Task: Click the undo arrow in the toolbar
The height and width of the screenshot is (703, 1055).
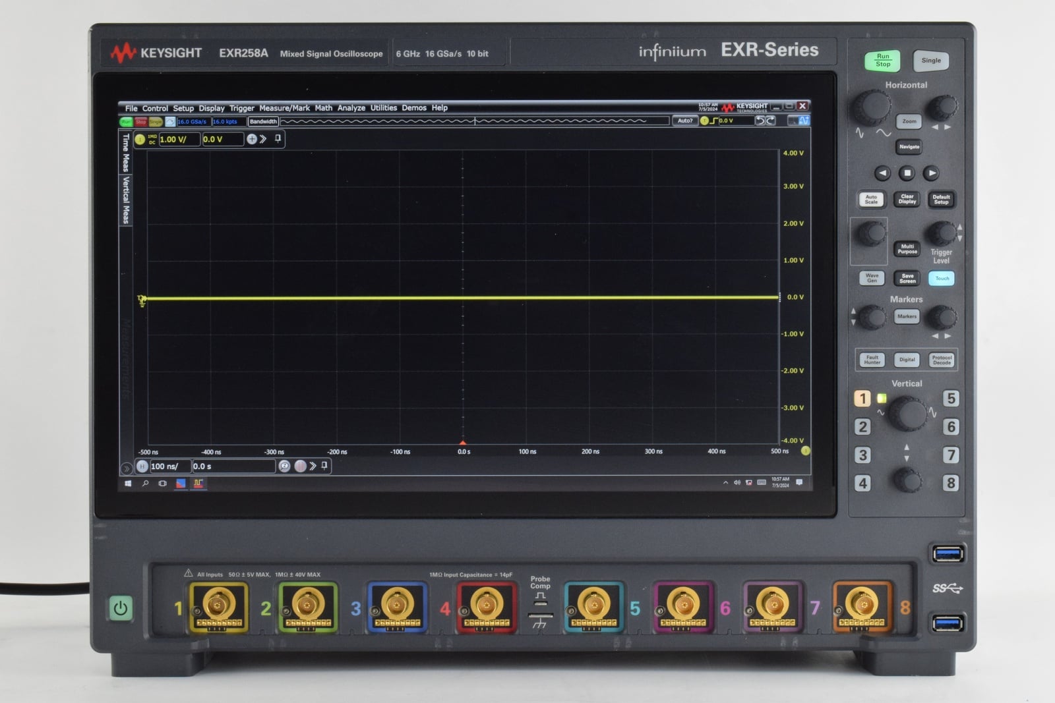Action: (x=760, y=121)
